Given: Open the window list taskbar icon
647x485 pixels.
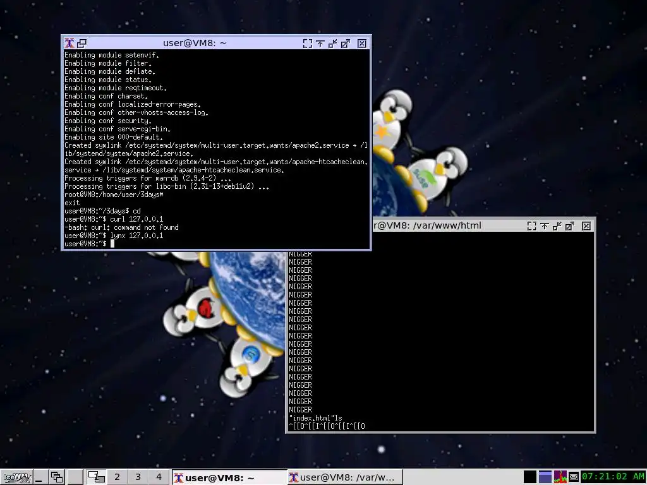Looking at the screenshot, I should (x=57, y=477).
